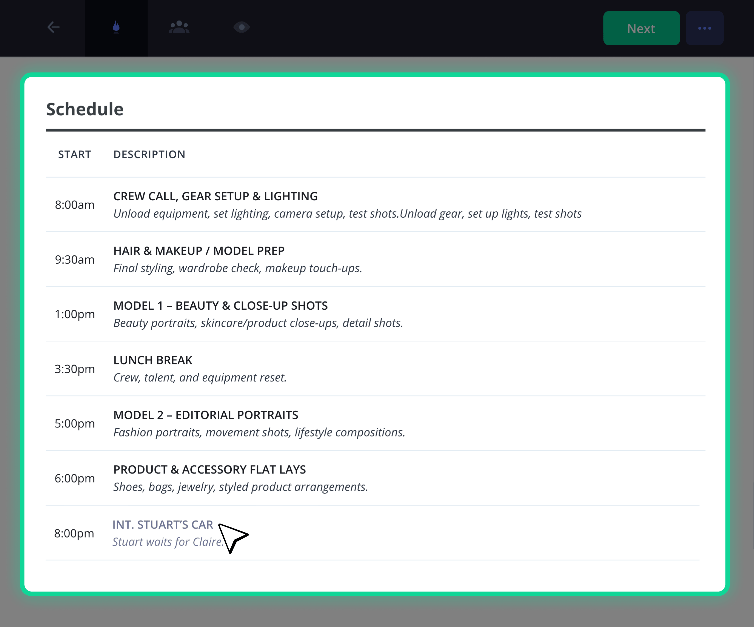754x627 pixels.
Task: Select Model 1 – Beauty & Close-Up Shots row
Action: click(375, 314)
